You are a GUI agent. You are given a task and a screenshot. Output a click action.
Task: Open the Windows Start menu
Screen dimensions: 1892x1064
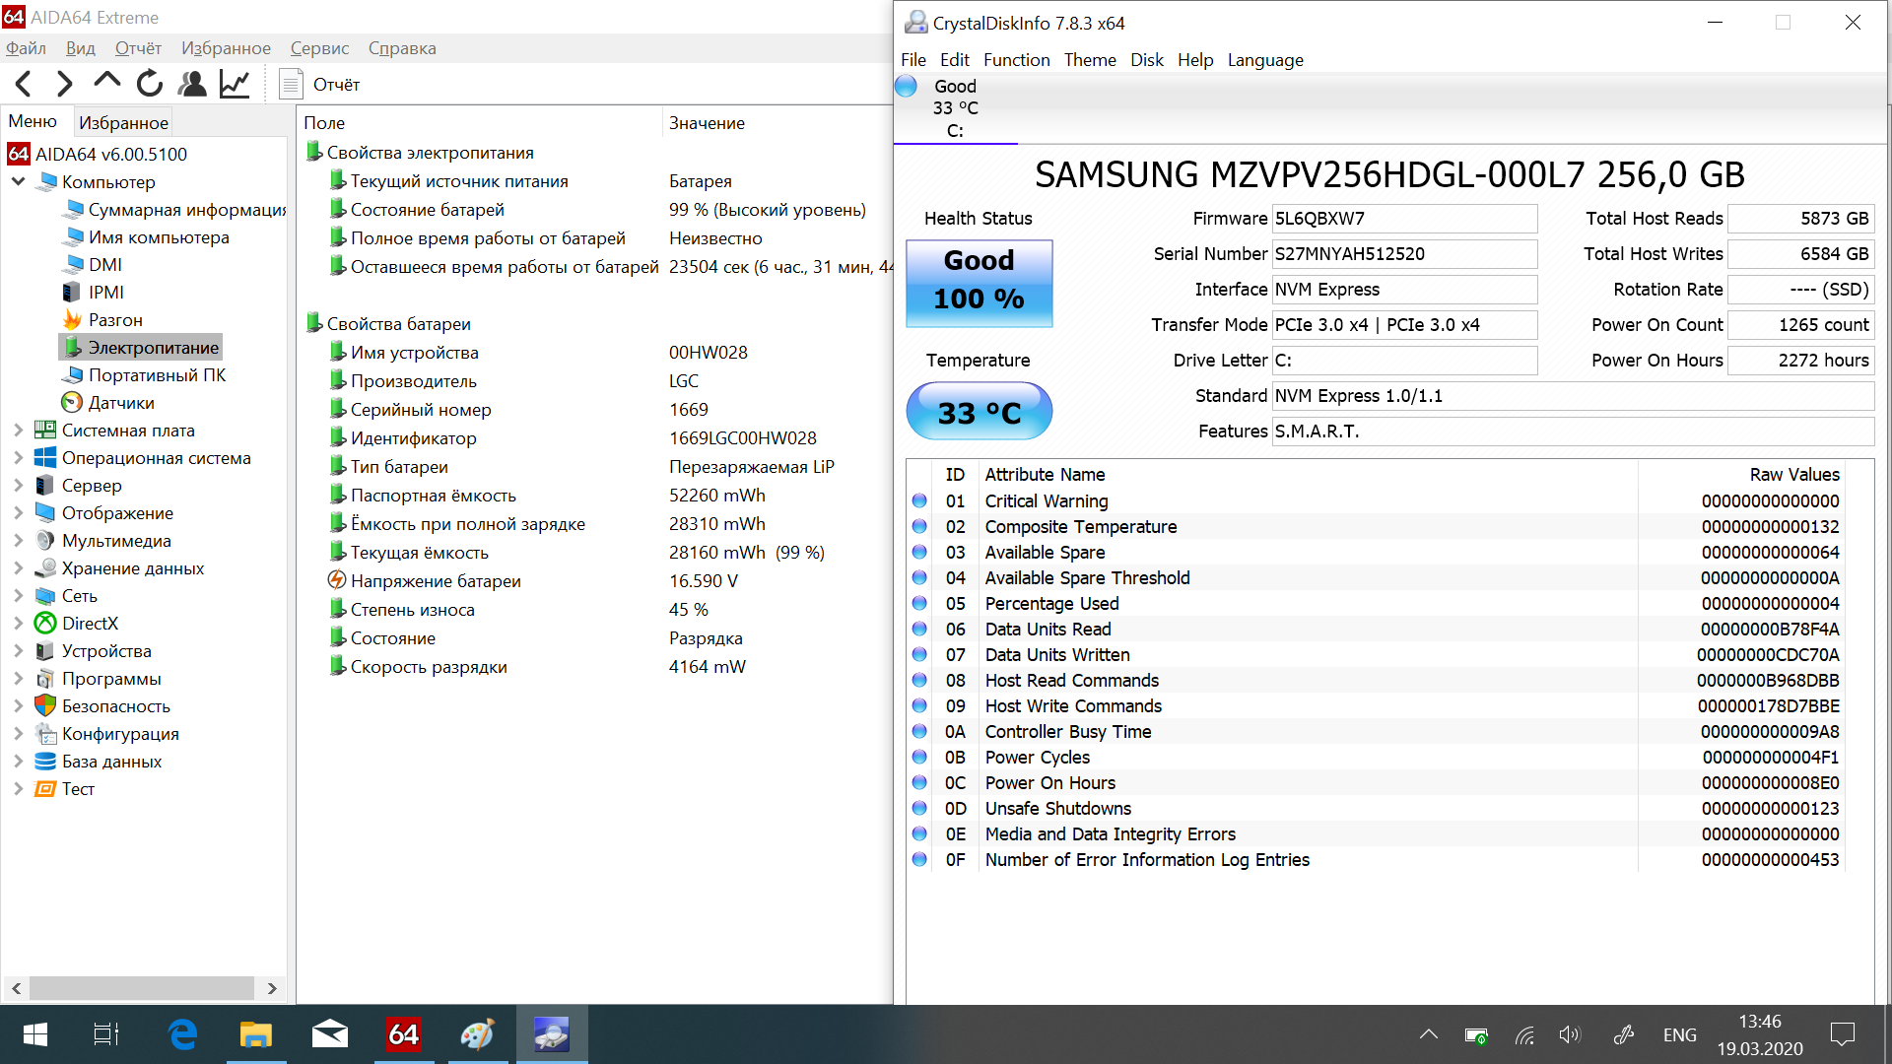[35, 1034]
